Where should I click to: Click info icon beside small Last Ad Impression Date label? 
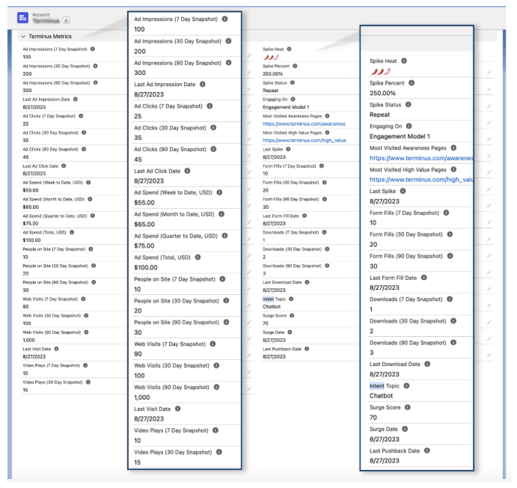click(x=75, y=100)
